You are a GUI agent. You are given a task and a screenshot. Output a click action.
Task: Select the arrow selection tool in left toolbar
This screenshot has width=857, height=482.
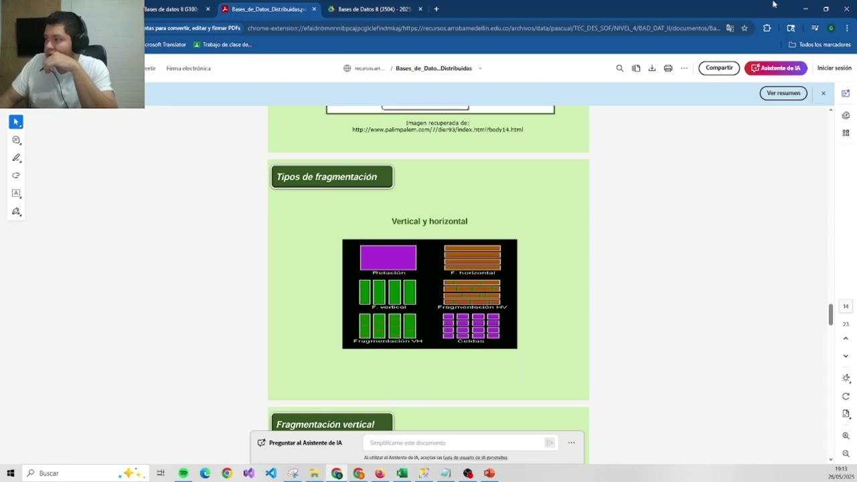[x=16, y=122]
